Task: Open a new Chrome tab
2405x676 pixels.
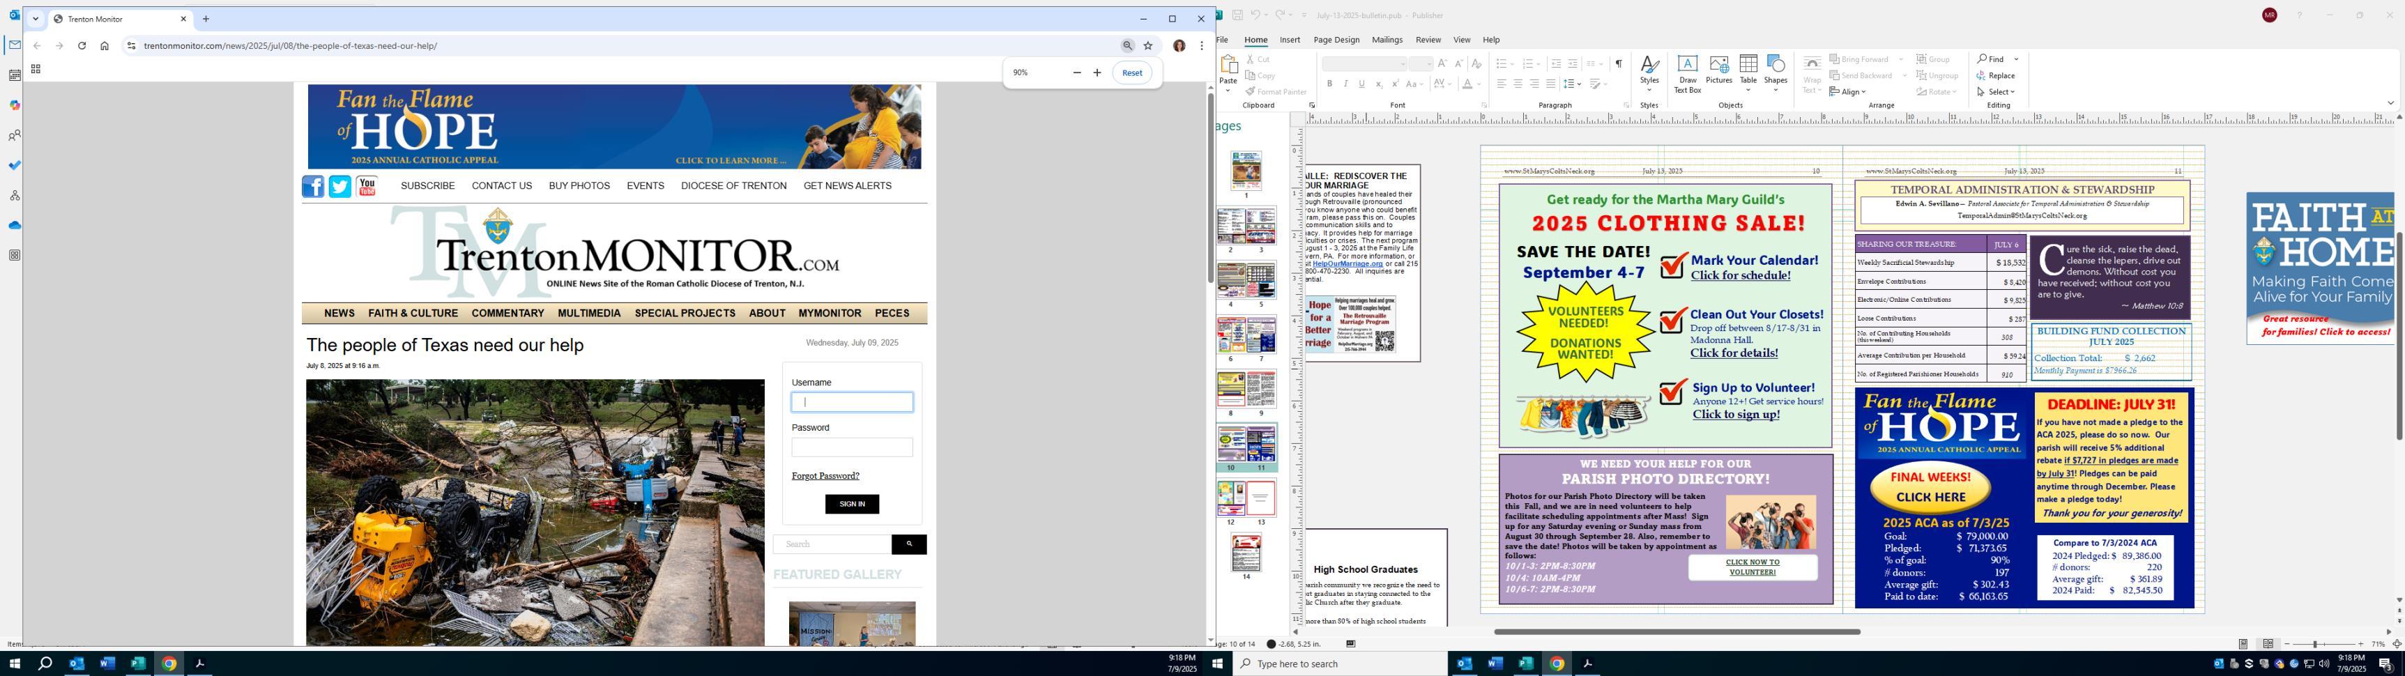Action: click(206, 19)
